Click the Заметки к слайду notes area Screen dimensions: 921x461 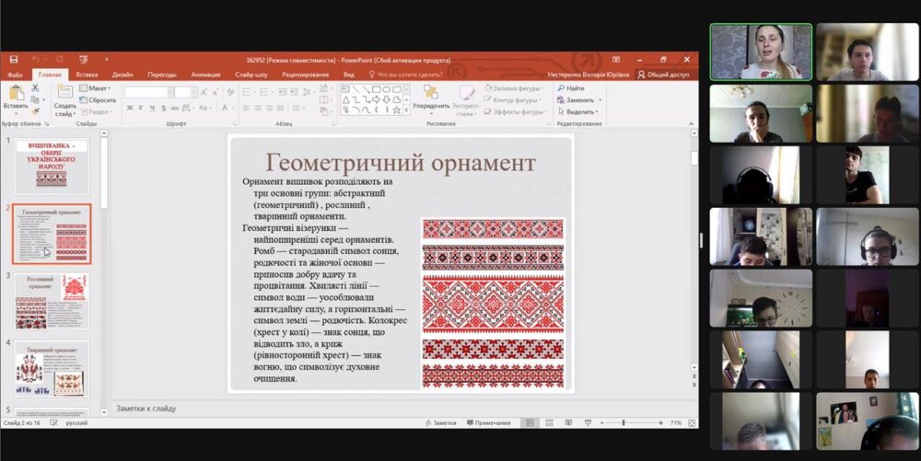coord(400,409)
